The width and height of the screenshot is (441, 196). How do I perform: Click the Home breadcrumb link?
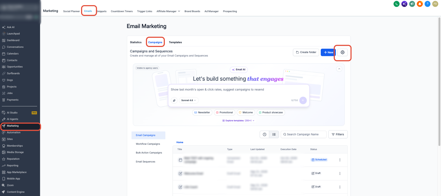180,142
